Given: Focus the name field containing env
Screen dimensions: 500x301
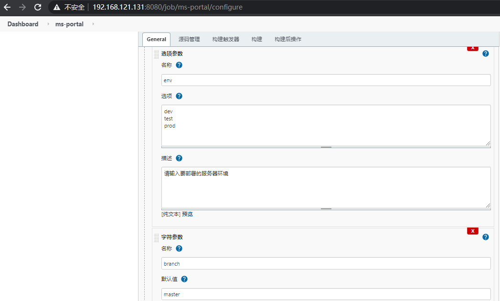Looking at the screenshot, I should (326, 80).
